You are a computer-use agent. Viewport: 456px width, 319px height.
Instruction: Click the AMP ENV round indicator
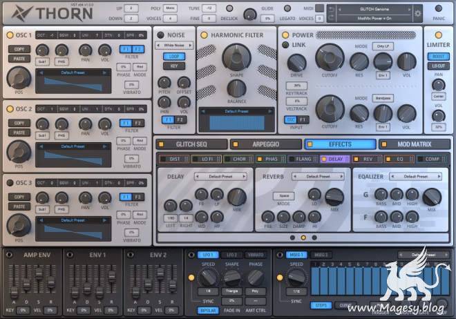pyautogui.click(x=9, y=255)
